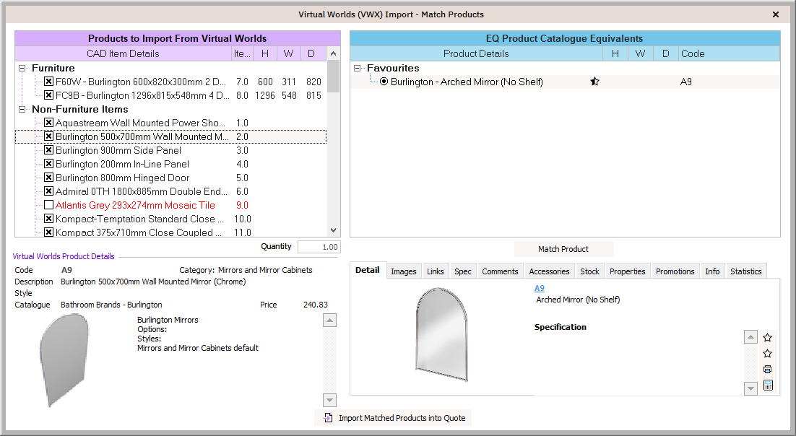Click the Quantity input field
Viewport: 796px width, 436px height.
click(x=319, y=247)
